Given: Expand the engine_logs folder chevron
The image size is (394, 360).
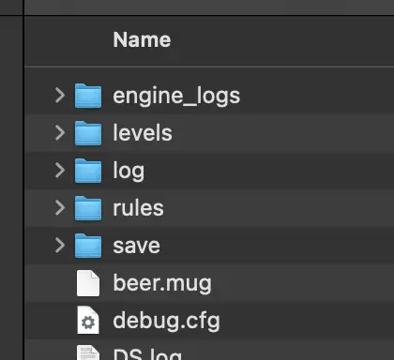Looking at the screenshot, I should [x=60, y=96].
